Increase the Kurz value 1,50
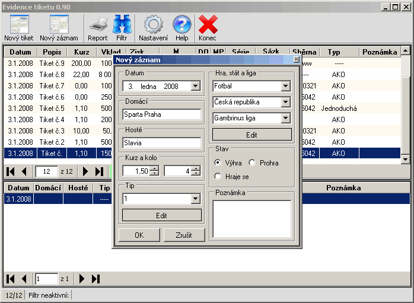The height and width of the screenshot is (303, 414). 154,168
